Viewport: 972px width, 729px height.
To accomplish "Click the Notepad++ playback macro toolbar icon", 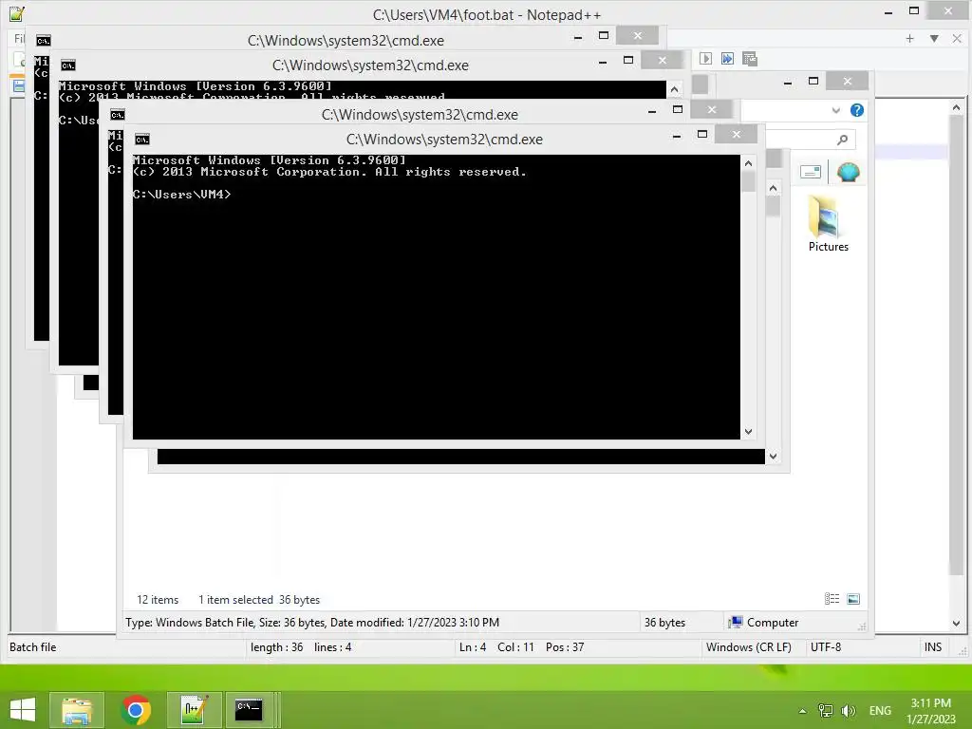I will [705, 58].
